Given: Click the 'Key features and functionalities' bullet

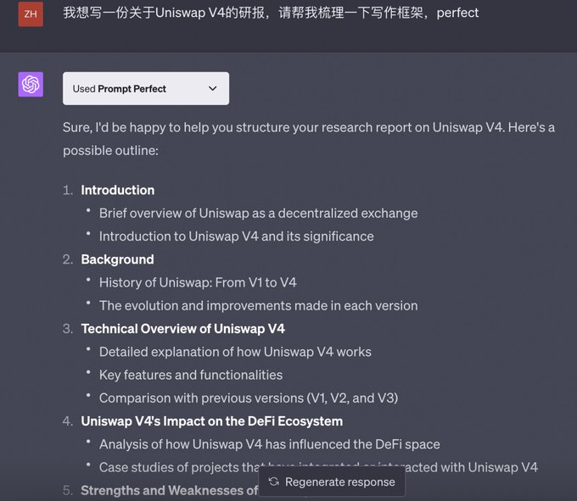Looking at the screenshot, I should (191, 375).
